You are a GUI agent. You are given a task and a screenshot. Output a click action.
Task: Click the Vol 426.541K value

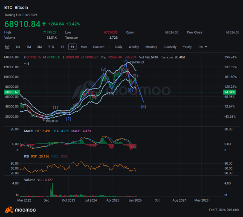click(x=149, y=58)
